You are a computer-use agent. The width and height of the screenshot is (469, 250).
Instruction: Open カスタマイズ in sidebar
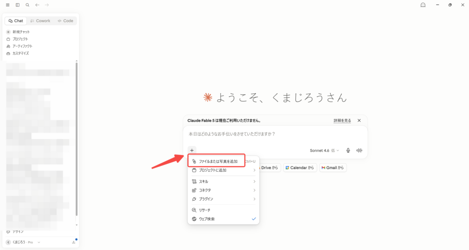pyautogui.click(x=18, y=53)
